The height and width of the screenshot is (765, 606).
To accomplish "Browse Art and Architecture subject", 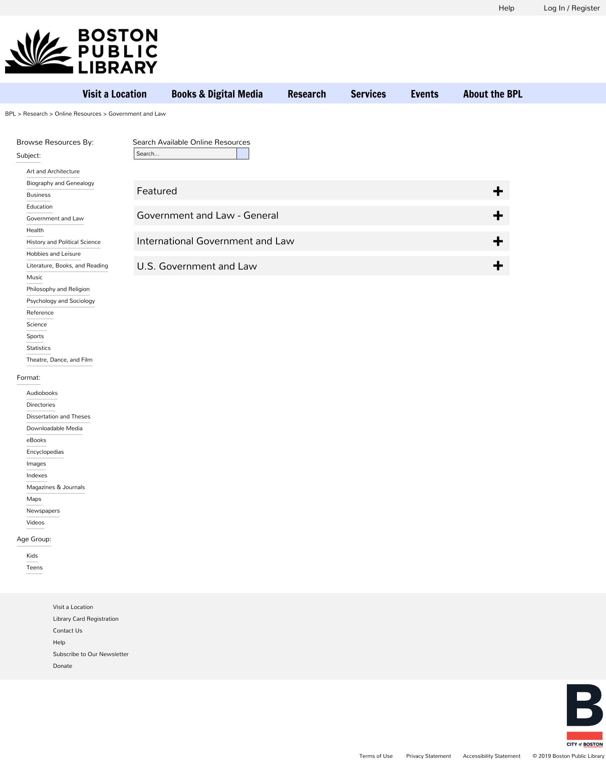I will pos(53,171).
